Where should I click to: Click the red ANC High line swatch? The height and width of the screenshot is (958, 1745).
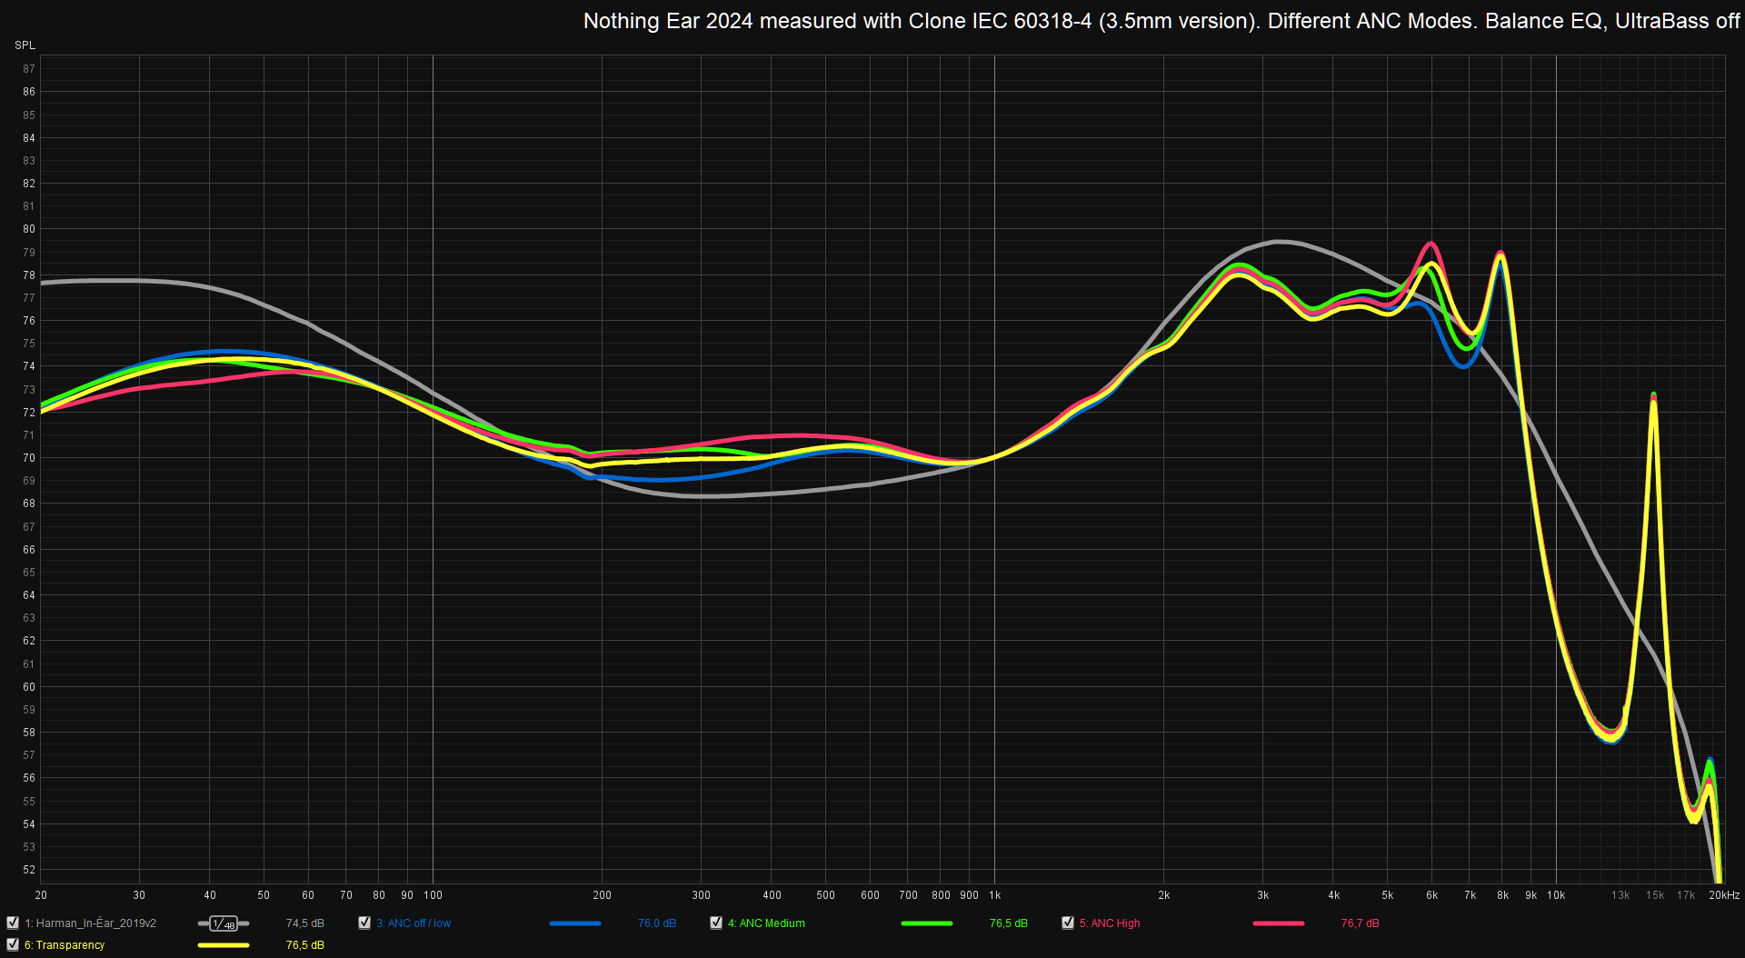[1279, 923]
